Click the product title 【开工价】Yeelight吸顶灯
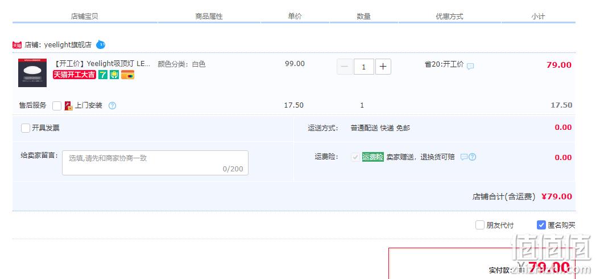The width and height of the screenshot is (596, 279). tap(102, 64)
